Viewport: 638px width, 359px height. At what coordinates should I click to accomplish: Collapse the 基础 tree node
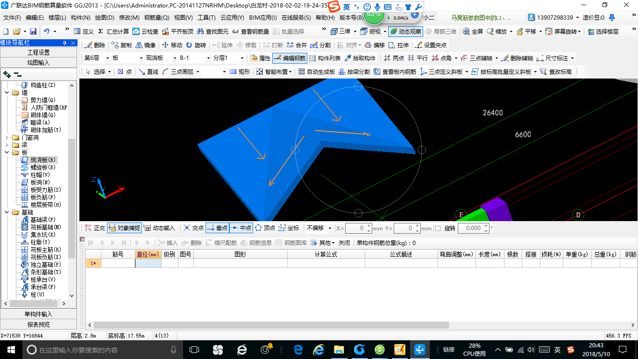(7, 212)
